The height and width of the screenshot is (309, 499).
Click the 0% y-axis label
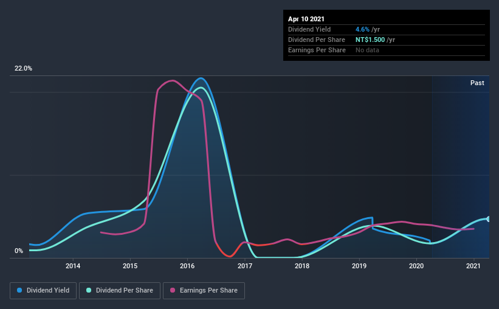pos(19,251)
